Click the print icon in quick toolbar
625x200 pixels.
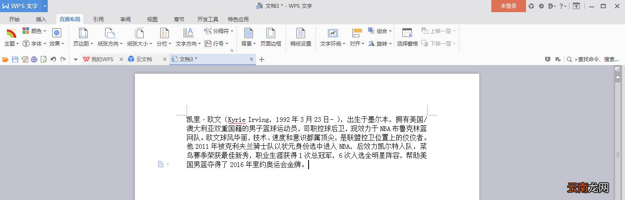click(x=34, y=59)
